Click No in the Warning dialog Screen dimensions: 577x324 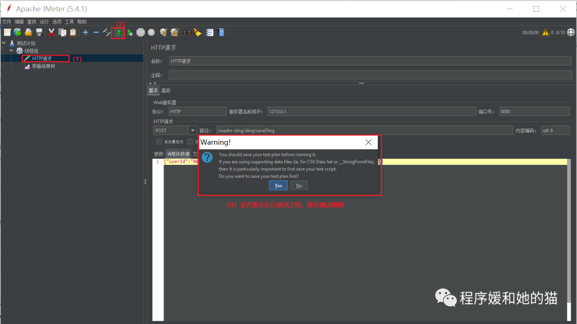[x=299, y=186]
